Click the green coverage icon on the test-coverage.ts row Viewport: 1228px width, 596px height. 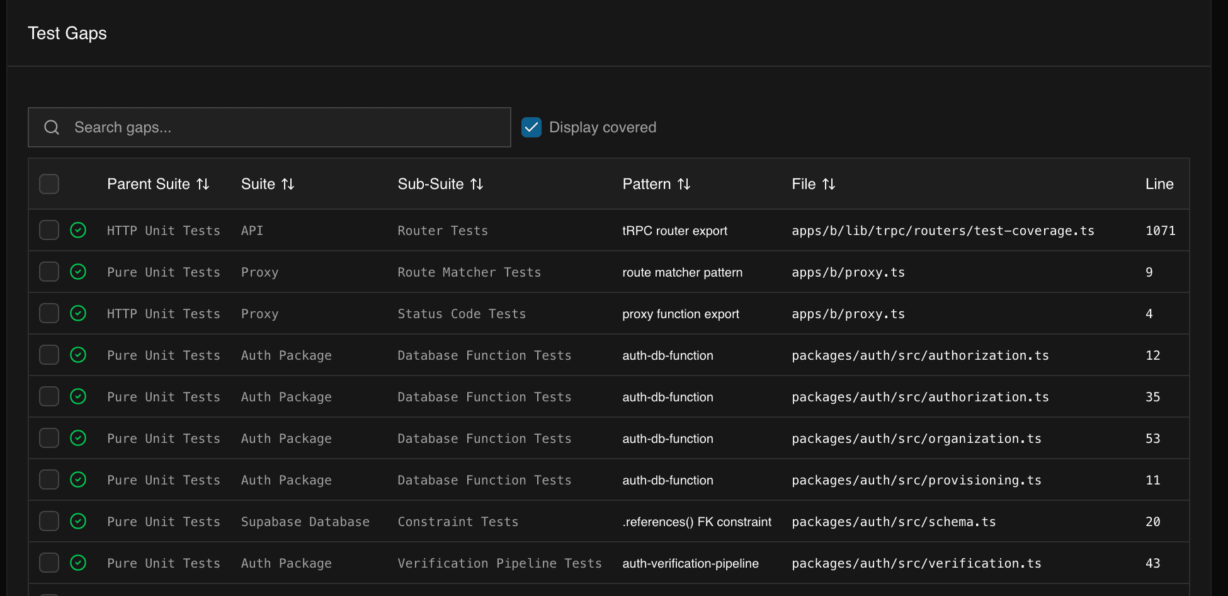(x=78, y=230)
